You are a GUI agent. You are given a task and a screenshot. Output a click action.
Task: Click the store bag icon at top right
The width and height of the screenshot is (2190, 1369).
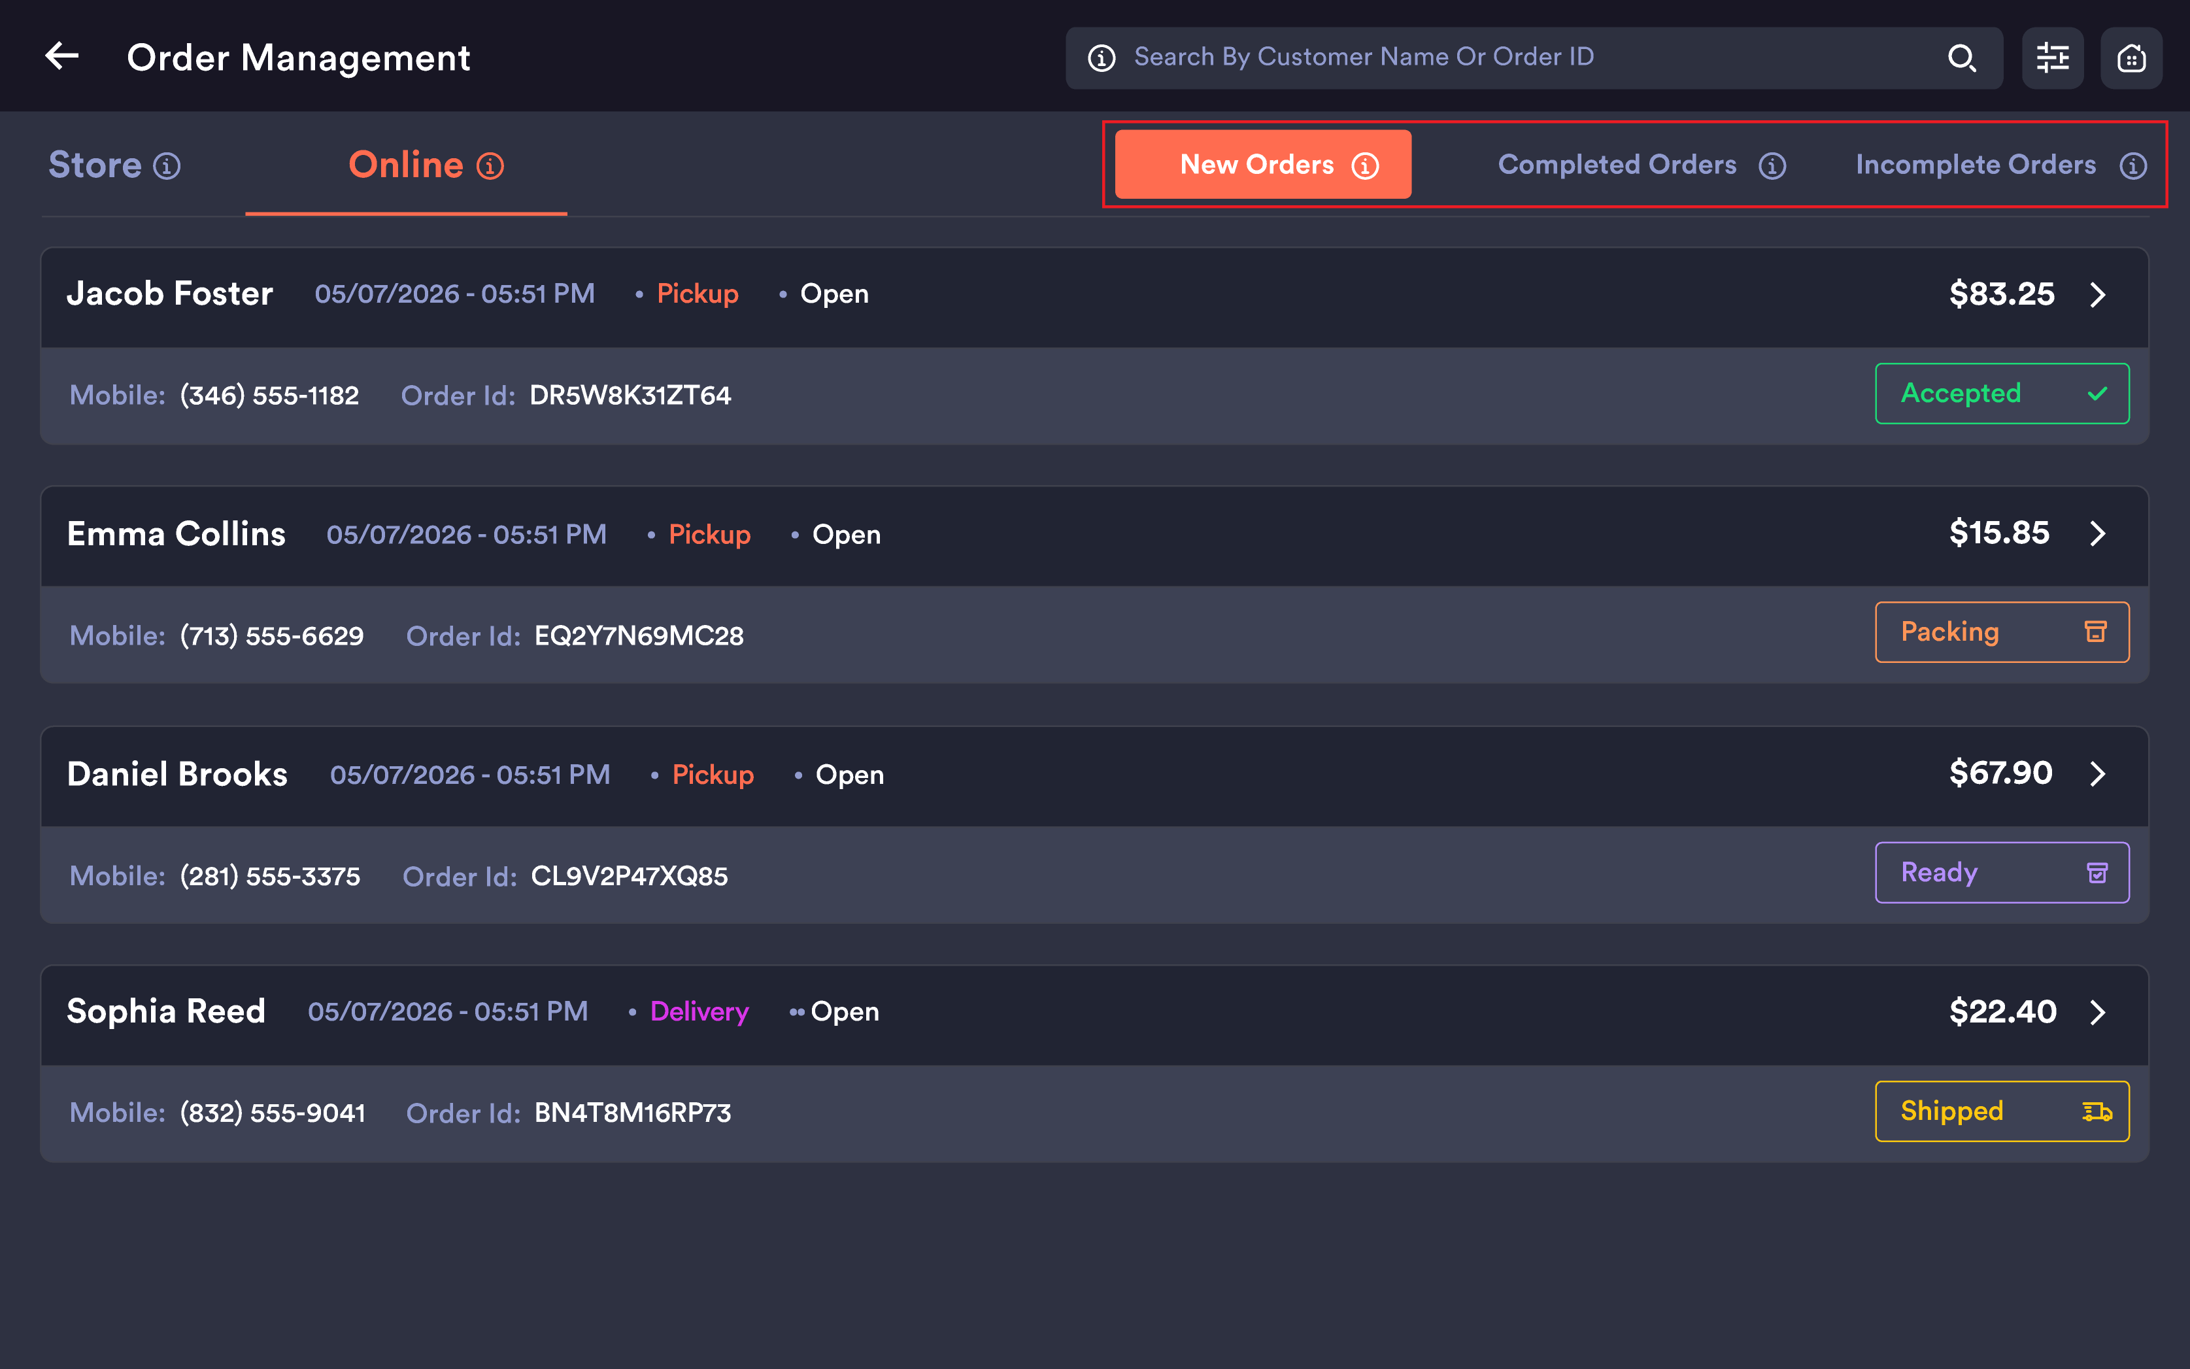(x=2131, y=58)
